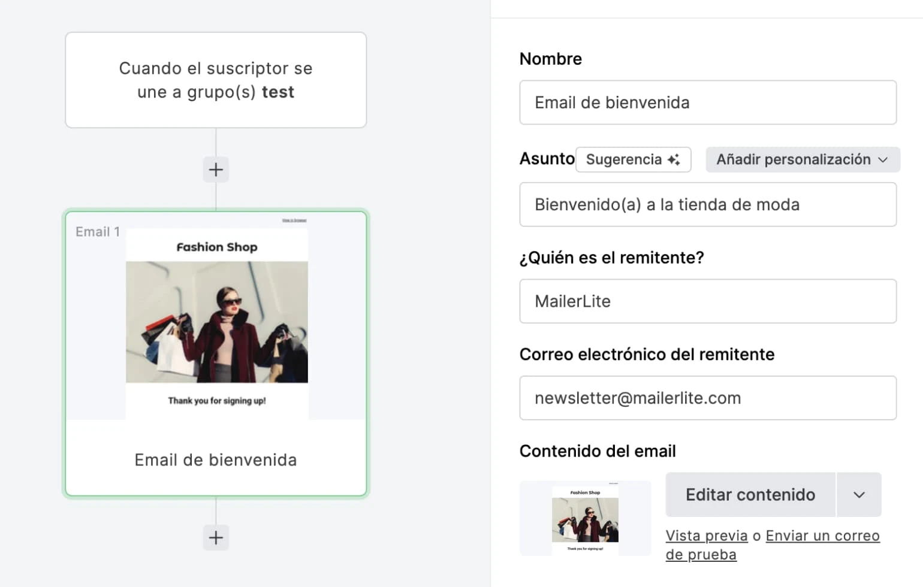Expand the arrow beside Editar contenido

859,495
